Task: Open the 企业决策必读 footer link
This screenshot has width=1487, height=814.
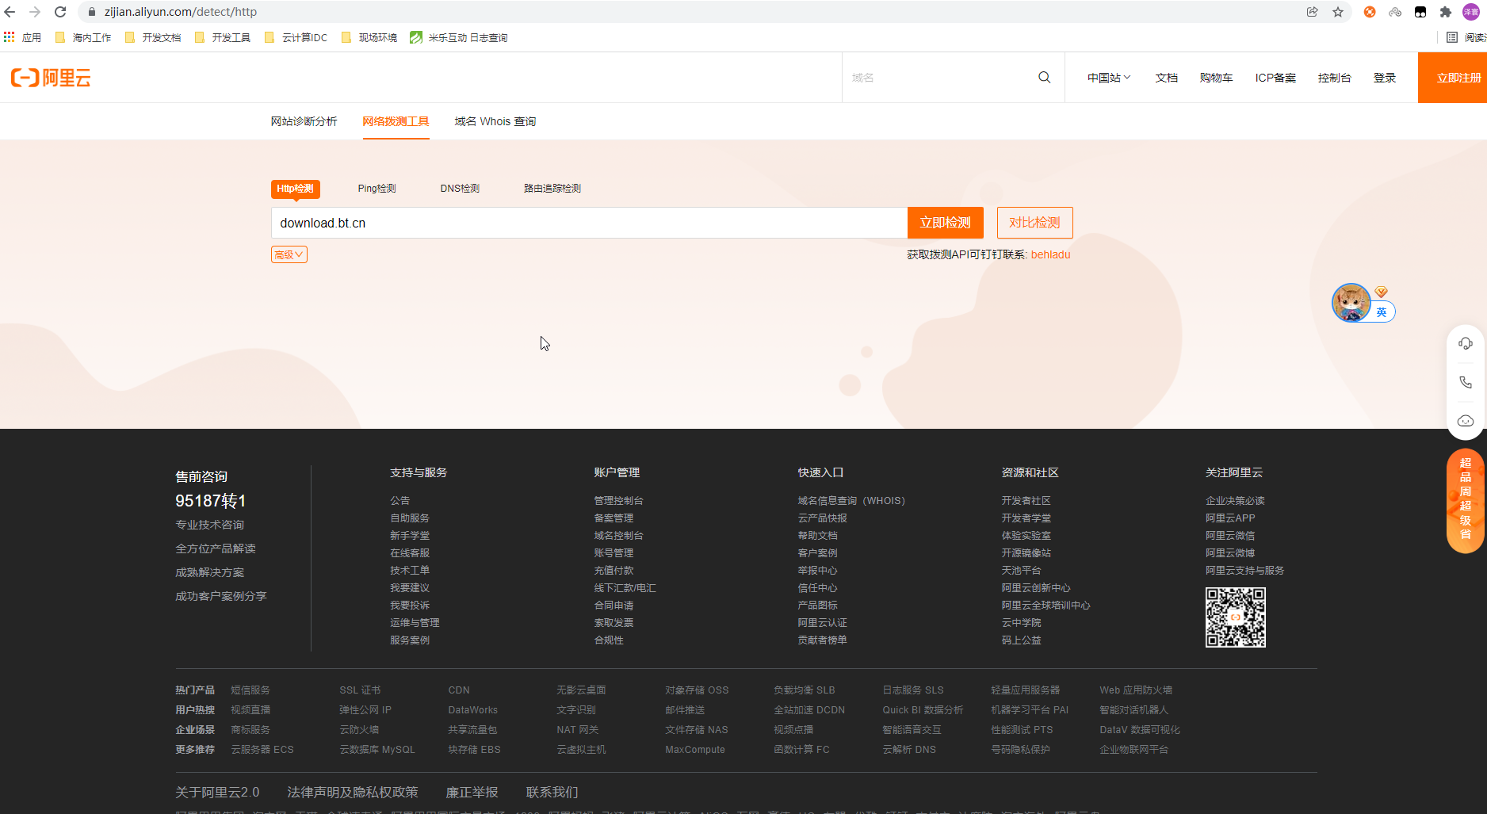Action: [1235, 501]
